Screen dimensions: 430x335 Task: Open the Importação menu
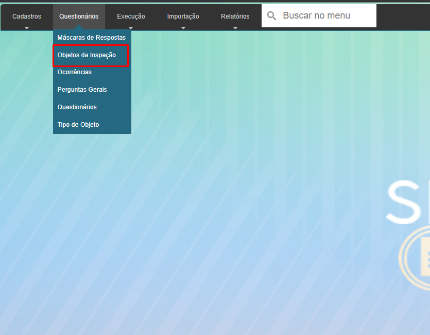tap(183, 16)
